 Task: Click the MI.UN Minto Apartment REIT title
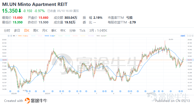click(35, 4)
